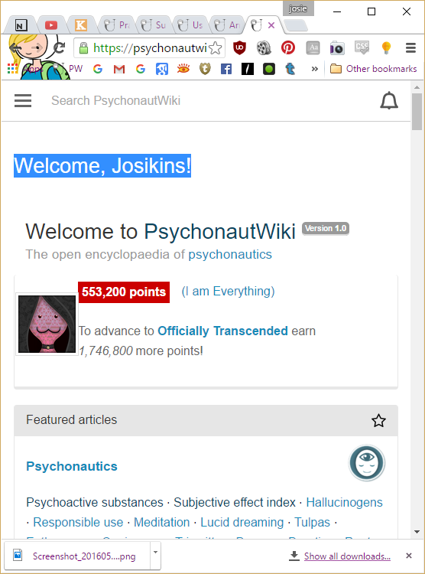Click the Pinterest extension icon
The width and height of the screenshot is (425, 574).
pyautogui.click(x=288, y=48)
